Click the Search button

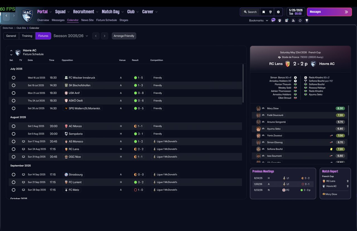(x=250, y=12)
